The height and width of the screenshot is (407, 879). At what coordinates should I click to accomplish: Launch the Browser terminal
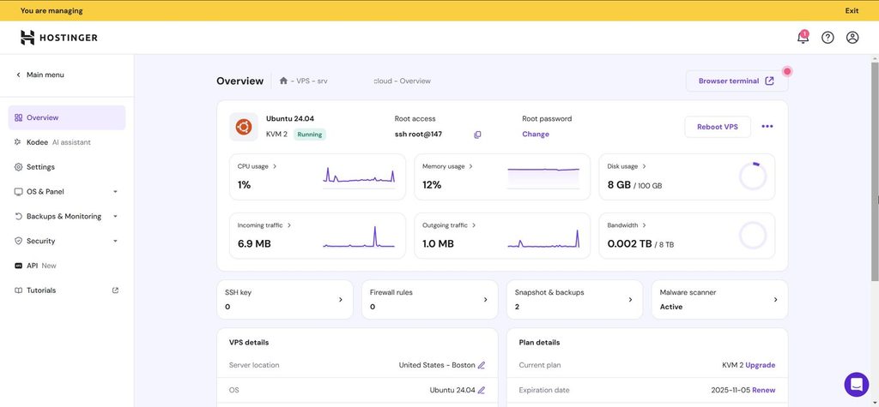pyautogui.click(x=737, y=81)
